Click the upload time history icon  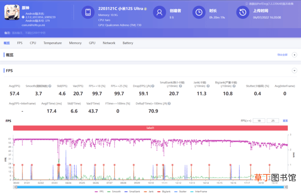click(243, 12)
